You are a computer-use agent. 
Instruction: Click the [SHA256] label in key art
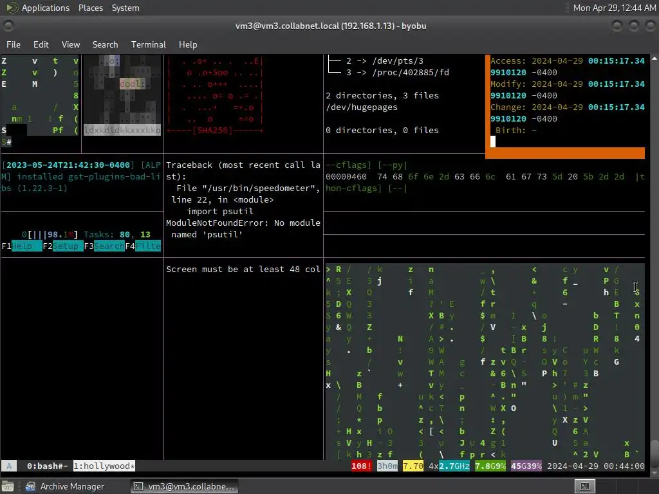point(212,130)
